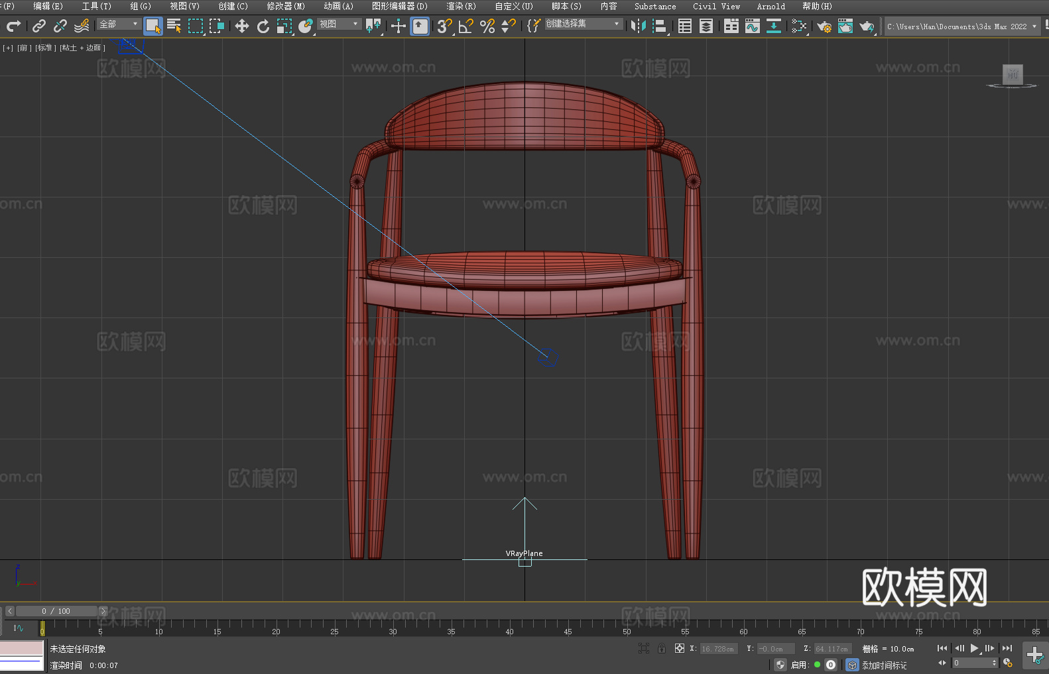Open Rendered Frame Window
1049x674 pixels.
845,26
